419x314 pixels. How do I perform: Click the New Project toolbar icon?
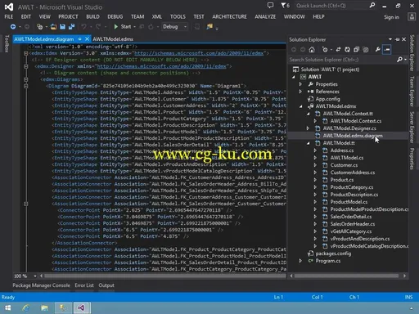point(40,27)
